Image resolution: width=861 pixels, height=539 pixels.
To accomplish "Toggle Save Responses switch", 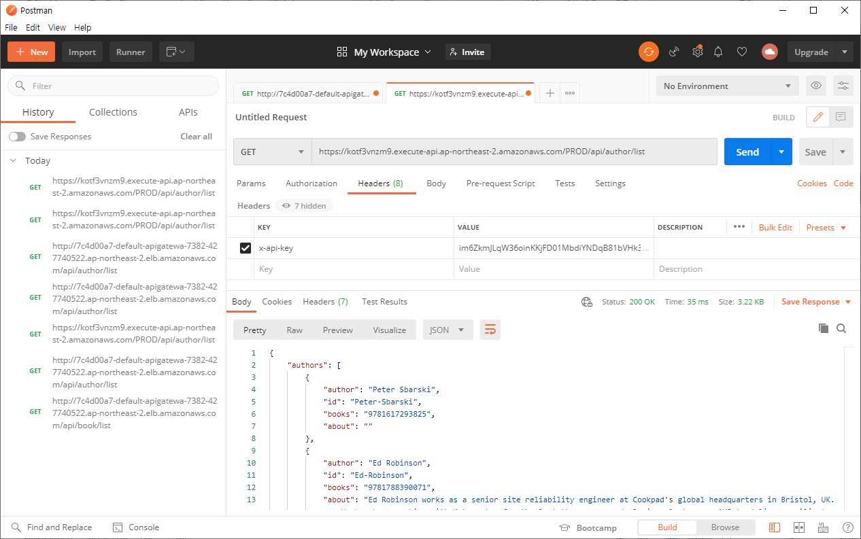I will [x=17, y=137].
